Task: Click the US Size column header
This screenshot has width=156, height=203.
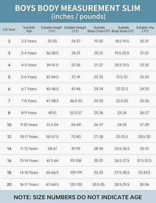Action: (x=9, y=30)
